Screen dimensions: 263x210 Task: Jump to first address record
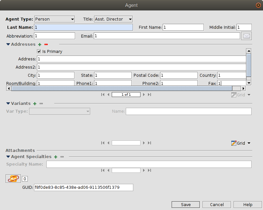click(x=103, y=94)
